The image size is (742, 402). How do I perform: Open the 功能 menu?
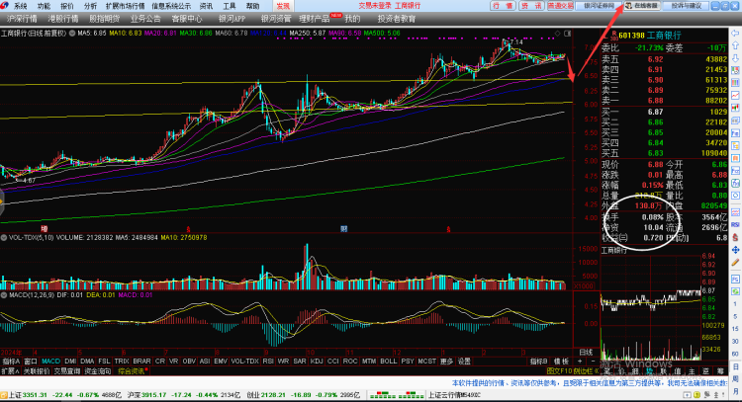[x=44, y=6]
